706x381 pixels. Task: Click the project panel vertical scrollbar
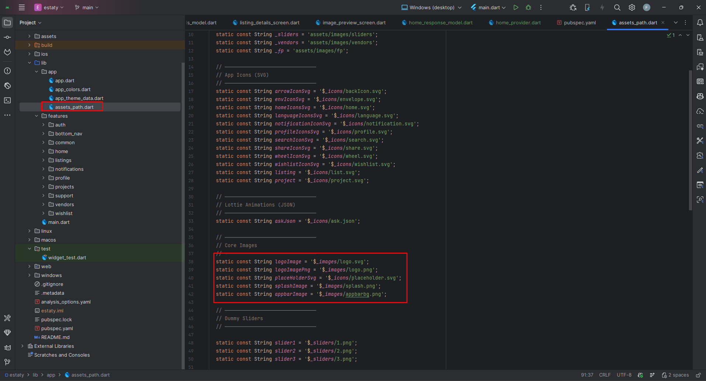[183, 216]
